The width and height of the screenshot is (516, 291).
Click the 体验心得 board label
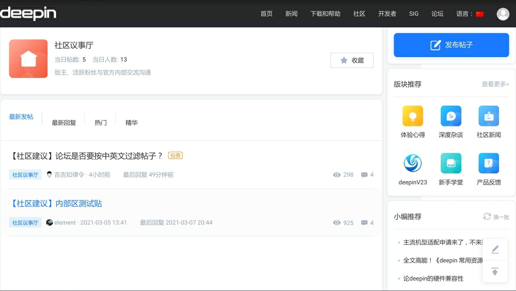[x=413, y=135]
